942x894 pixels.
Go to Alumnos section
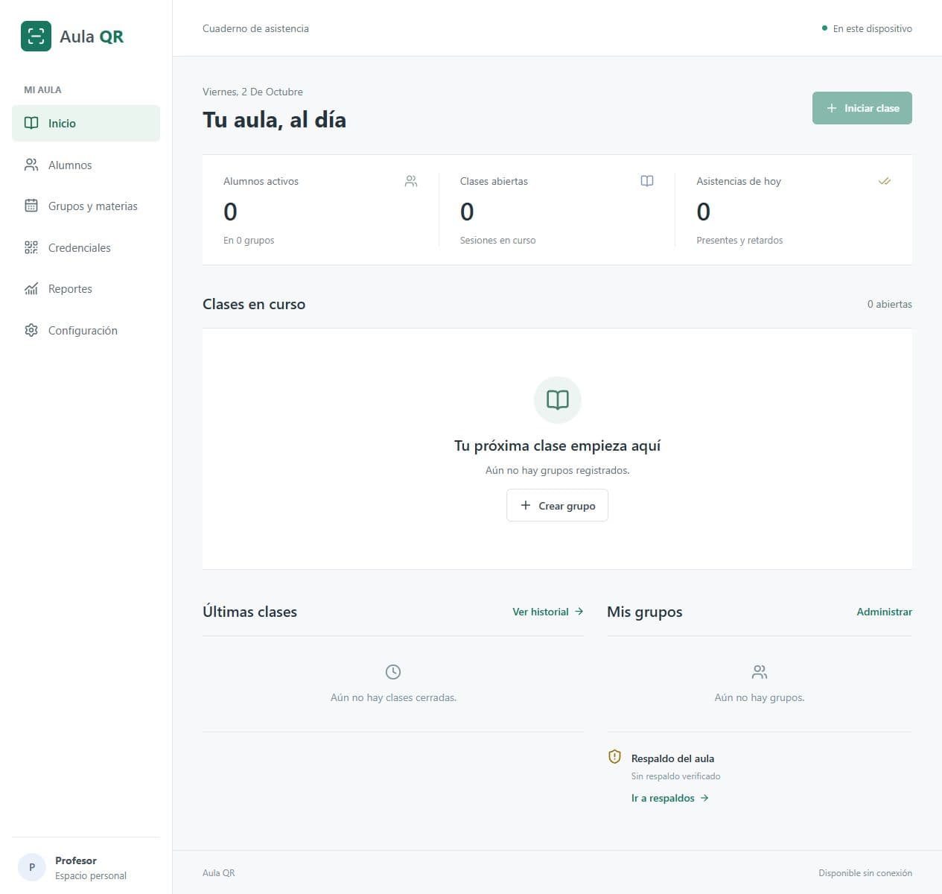click(86, 165)
